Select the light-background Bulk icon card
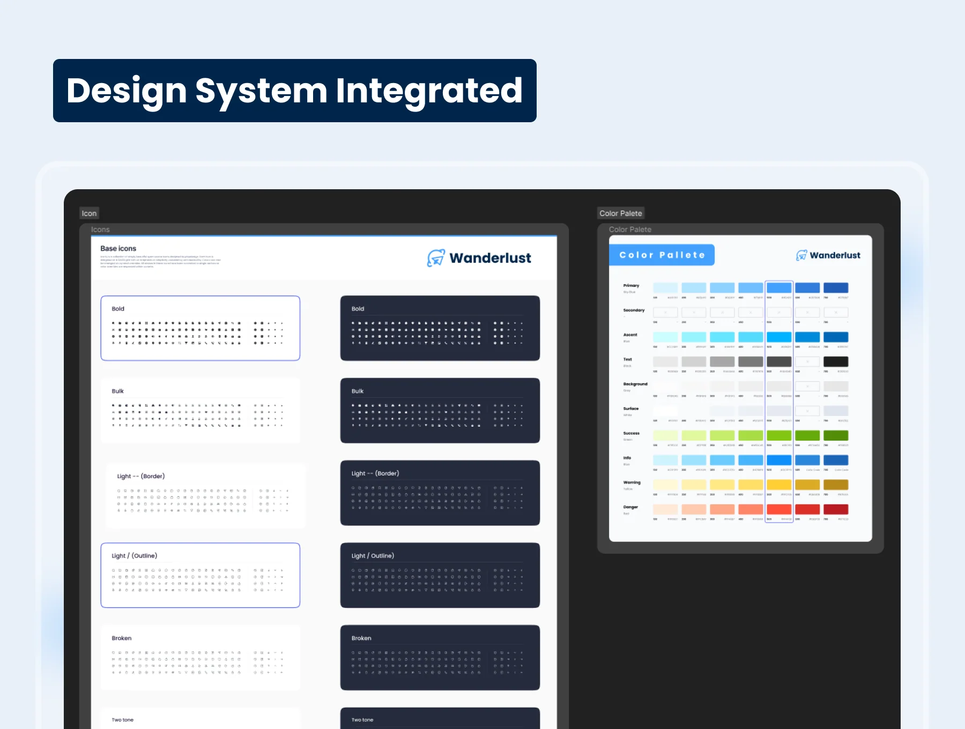Viewport: 965px width, 729px height. coord(201,411)
